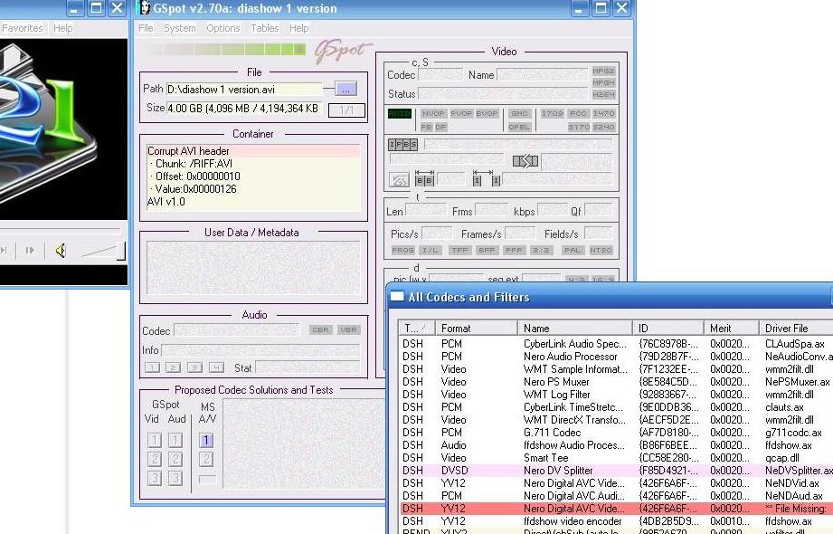Open the Tables menu in GSpot
This screenshot has height=534, width=833.
click(264, 28)
